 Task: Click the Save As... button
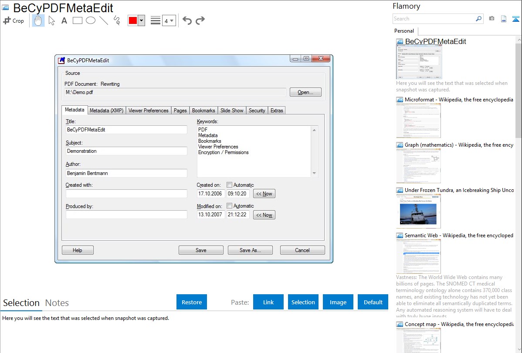click(x=250, y=250)
